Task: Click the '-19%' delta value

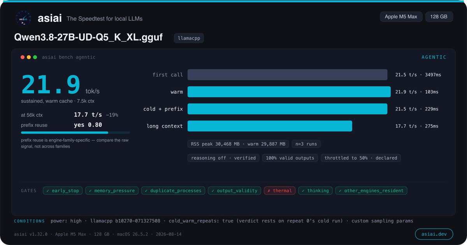Action: (x=112, y=115)
